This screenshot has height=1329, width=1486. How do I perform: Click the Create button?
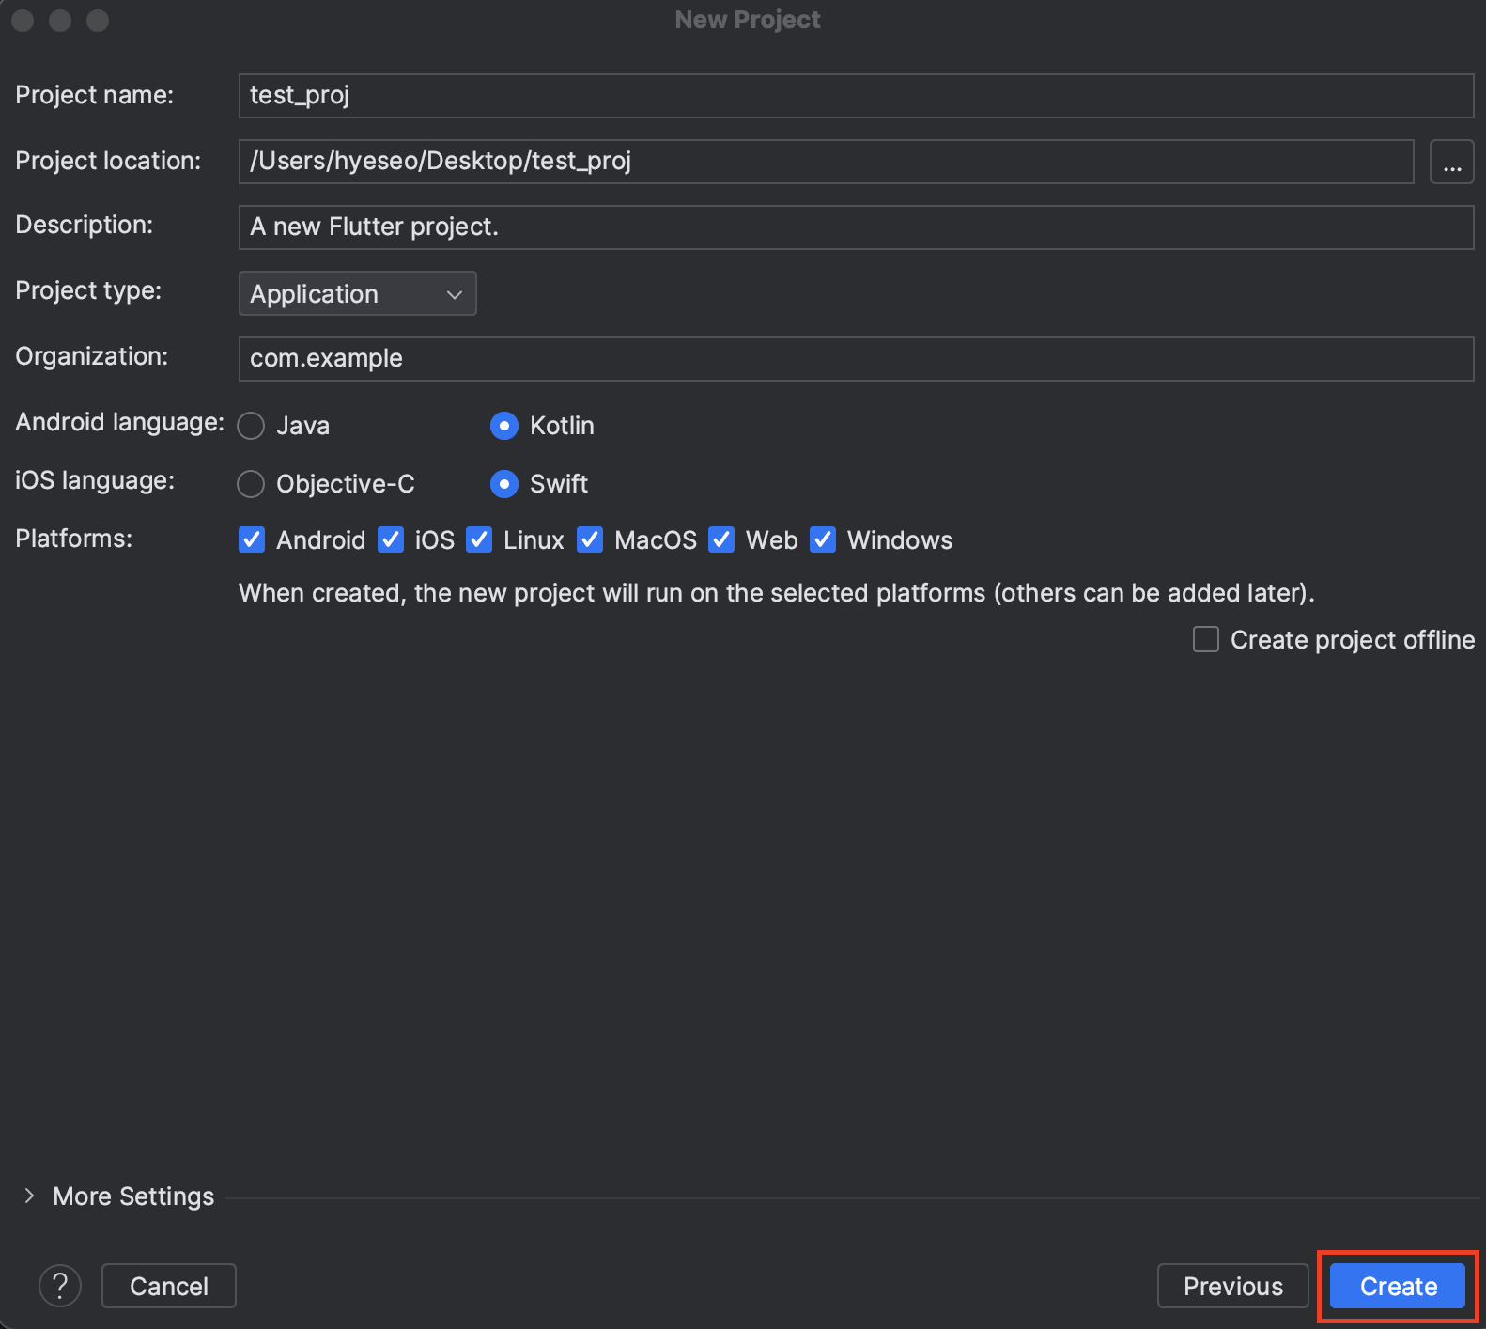(1398, 1286)
